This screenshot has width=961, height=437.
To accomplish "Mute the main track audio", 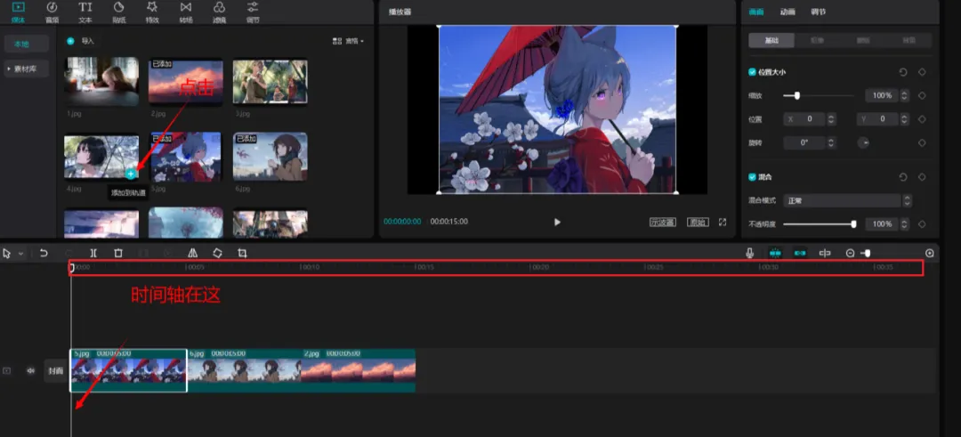I will (x=30, y=371).
